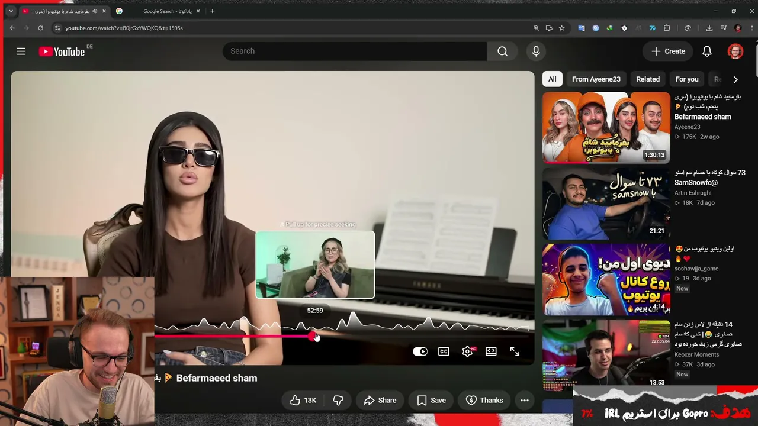Click the Create button
Screen dimensions: 758x426
click(668, 51)
